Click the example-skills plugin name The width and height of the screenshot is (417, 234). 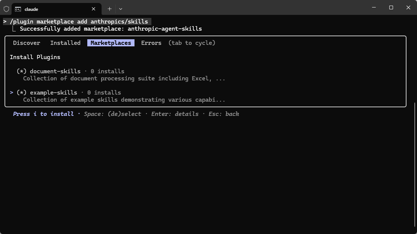coord(54,93)
